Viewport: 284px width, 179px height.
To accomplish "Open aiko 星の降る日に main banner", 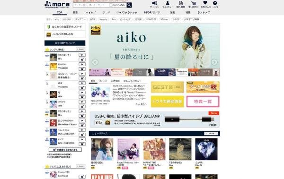I will point(154,46).
